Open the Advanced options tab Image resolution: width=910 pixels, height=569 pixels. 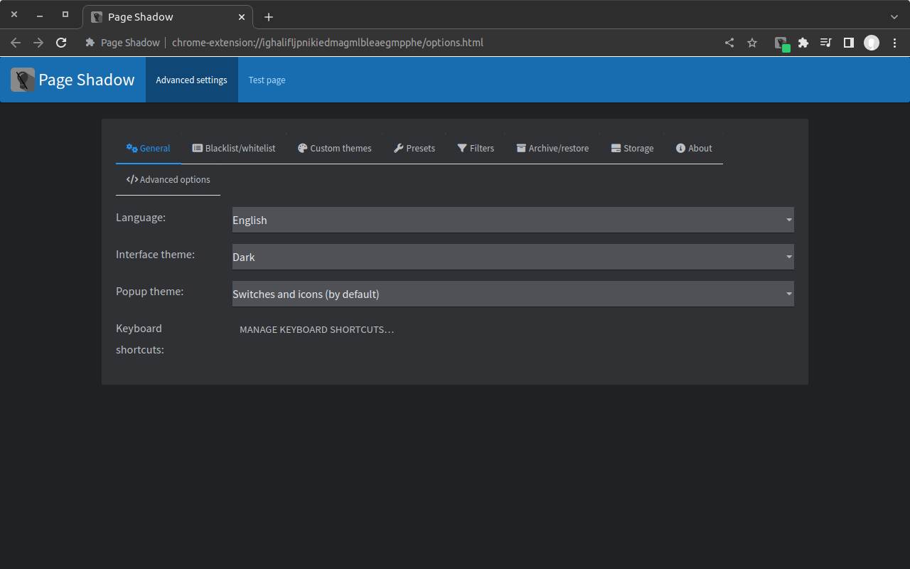point(168,180)
